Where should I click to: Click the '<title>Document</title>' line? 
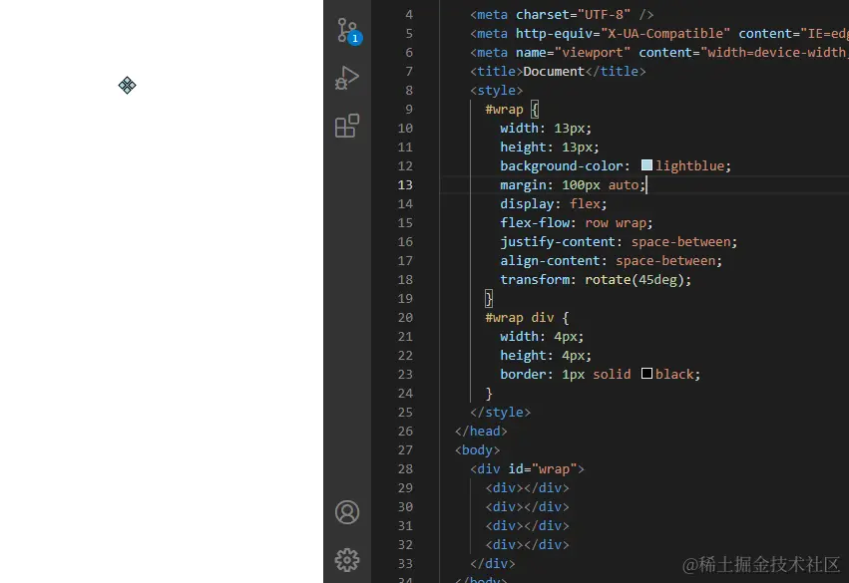[x=558, y=72]
